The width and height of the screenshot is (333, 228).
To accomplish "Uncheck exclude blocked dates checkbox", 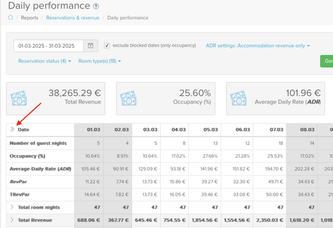I will click(x=107, y=45).
